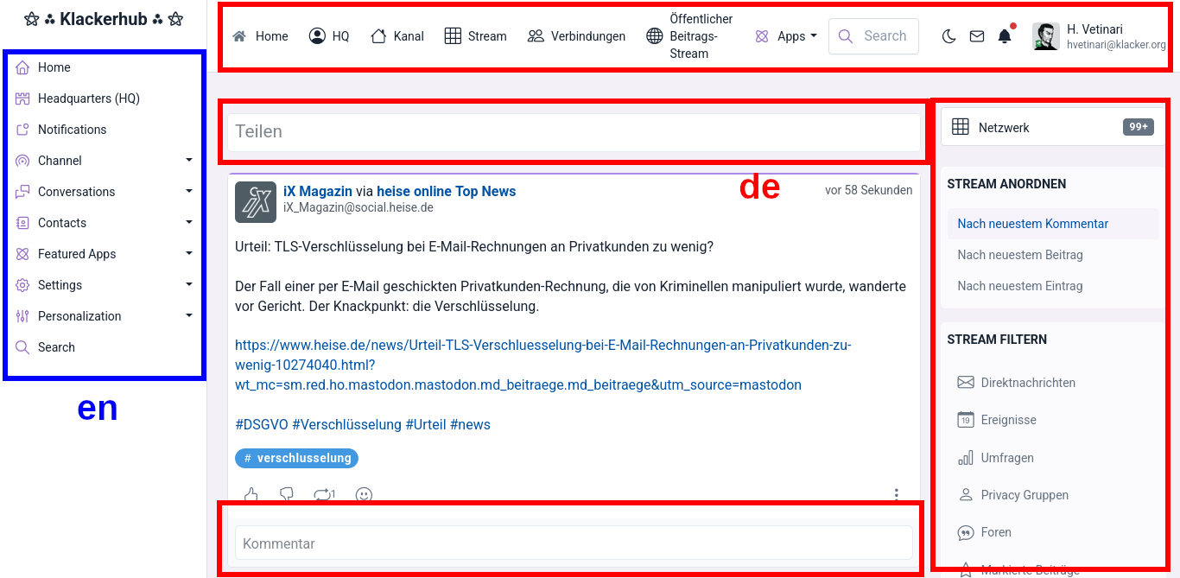Select sort by Nach neuestem Eintrag
This screenshot has height=578, width=1180.
[x=1019, y=286]
